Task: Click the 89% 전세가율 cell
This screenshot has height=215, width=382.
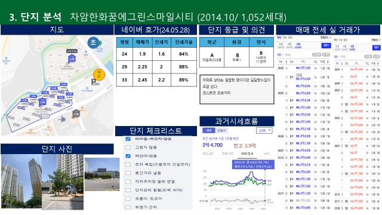Action: click(x=184, y=80)
